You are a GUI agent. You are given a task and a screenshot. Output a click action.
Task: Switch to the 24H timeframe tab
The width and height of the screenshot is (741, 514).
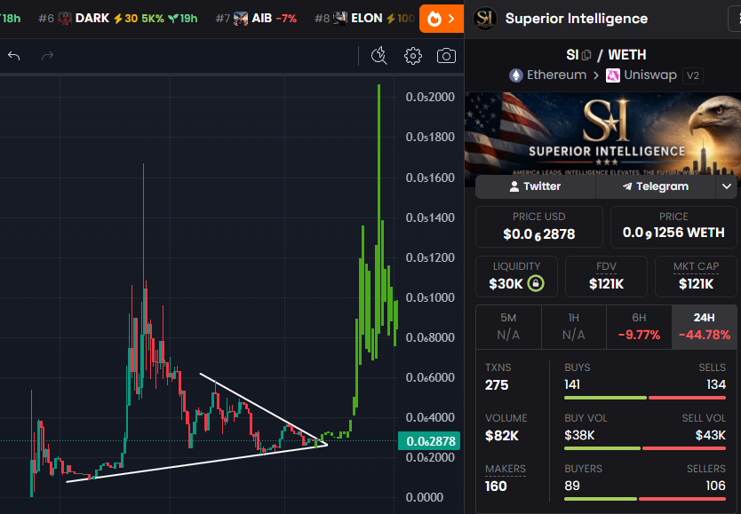(705, 327)
